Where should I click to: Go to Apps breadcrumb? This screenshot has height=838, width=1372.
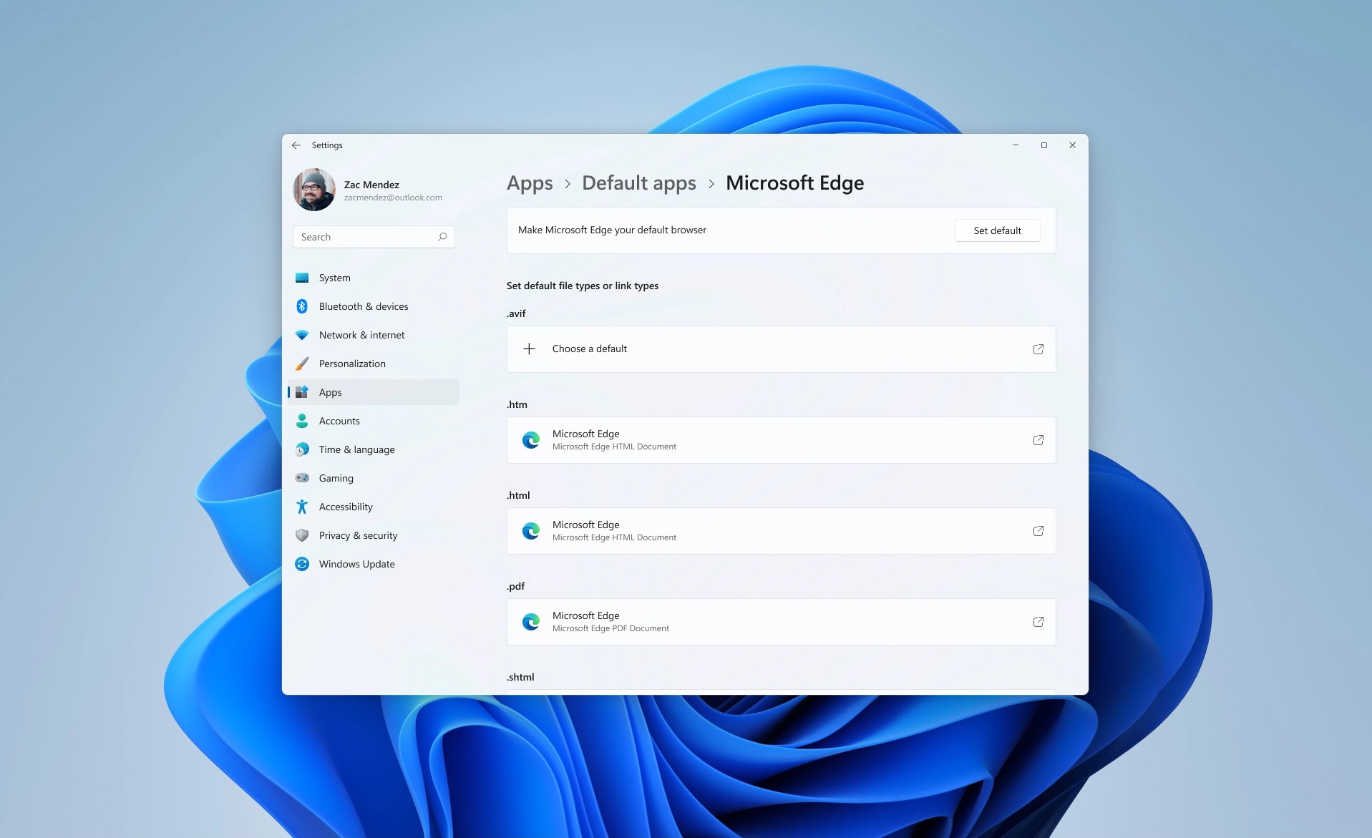click(x=530, y=183)
